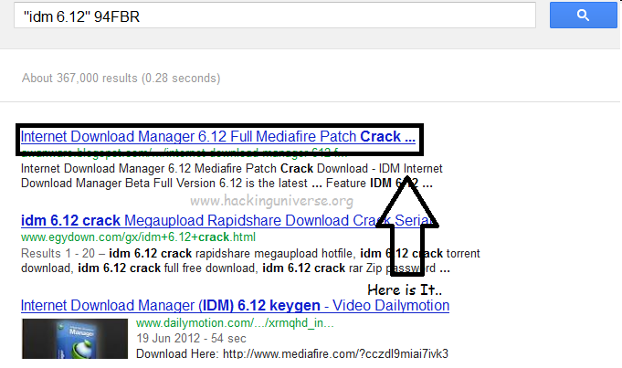Click the snippet line "download, idm 6.12 crack full free download"
622x368 pixels.
coord(236,268)
